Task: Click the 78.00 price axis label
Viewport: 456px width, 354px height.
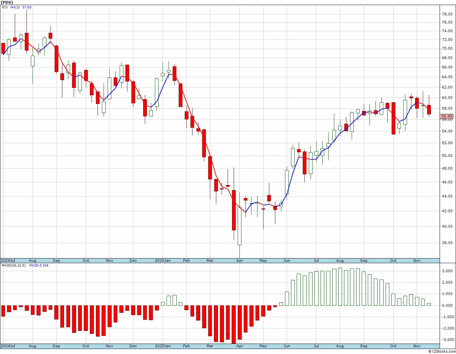Action: (447, 14)
